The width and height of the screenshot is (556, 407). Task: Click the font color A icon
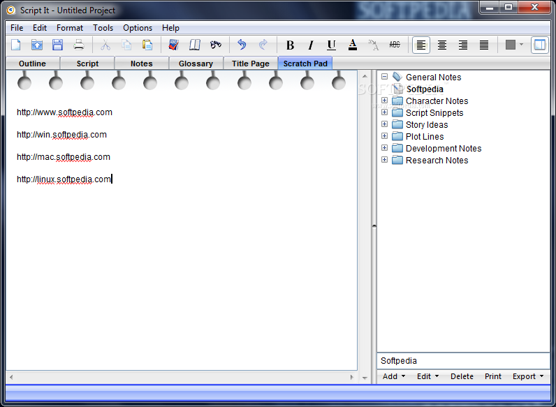353,45
